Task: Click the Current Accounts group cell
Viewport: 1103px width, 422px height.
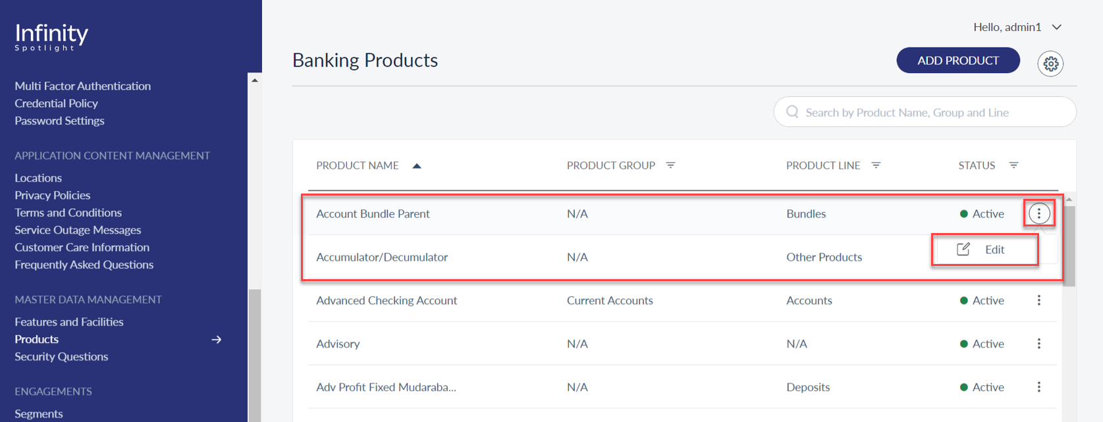Action: pyautogui.click(x=610, y=300)
